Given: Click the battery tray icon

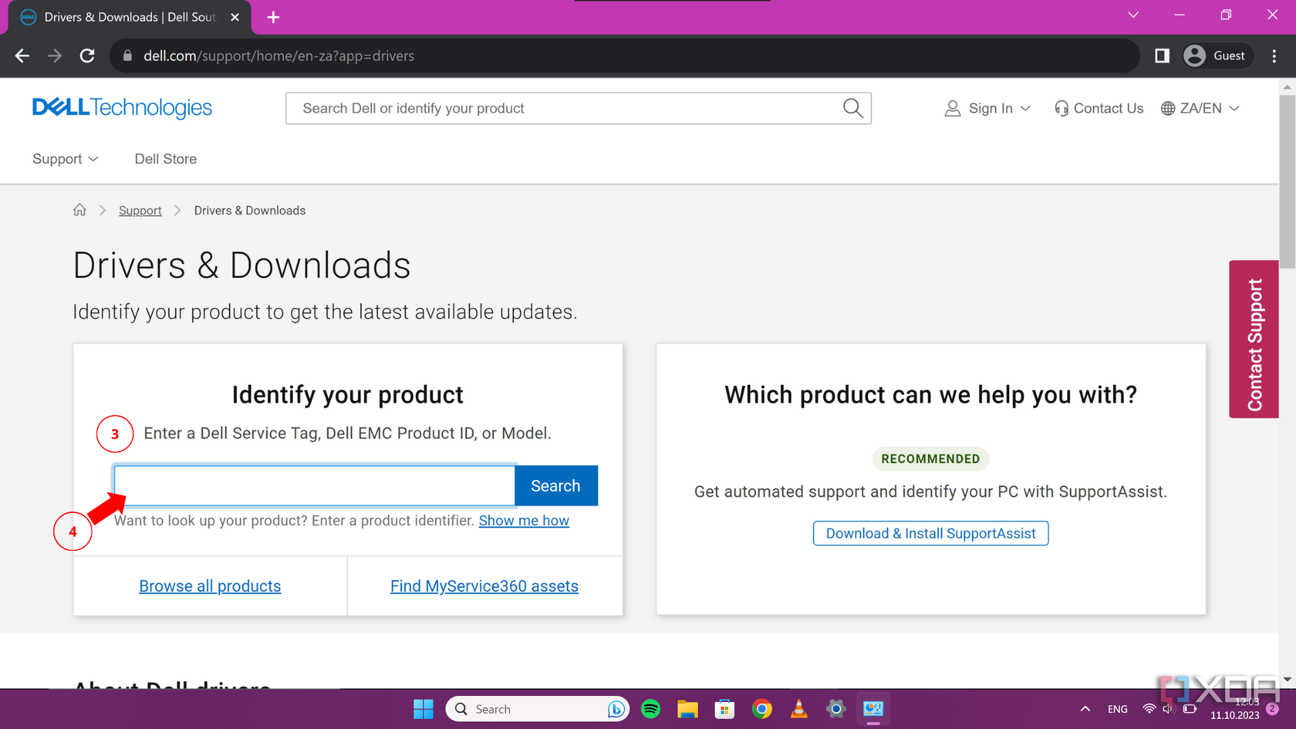Looking at the screenshot, I should click(1190, 709).
